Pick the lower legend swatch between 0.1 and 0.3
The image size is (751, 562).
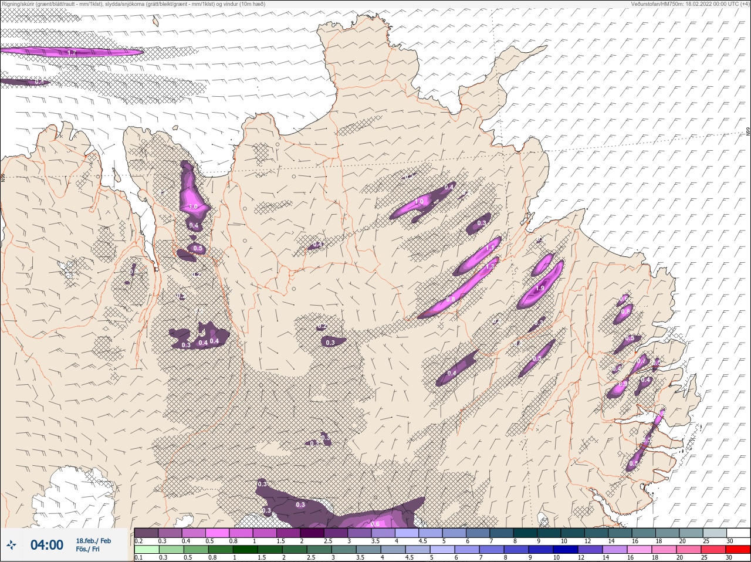point(146,550)
